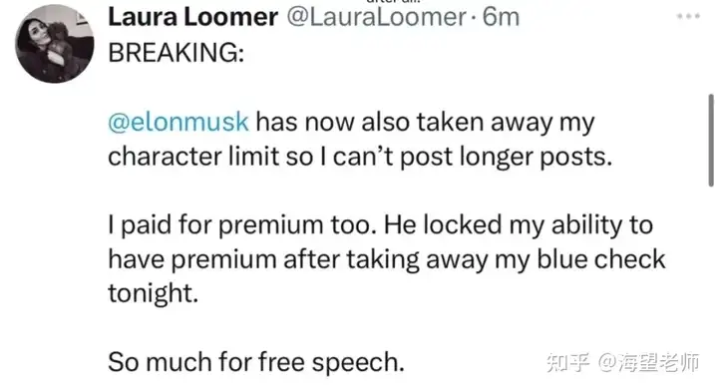
Task: Click the words 'blue check' in the tweet
Action: coord(600,259)
